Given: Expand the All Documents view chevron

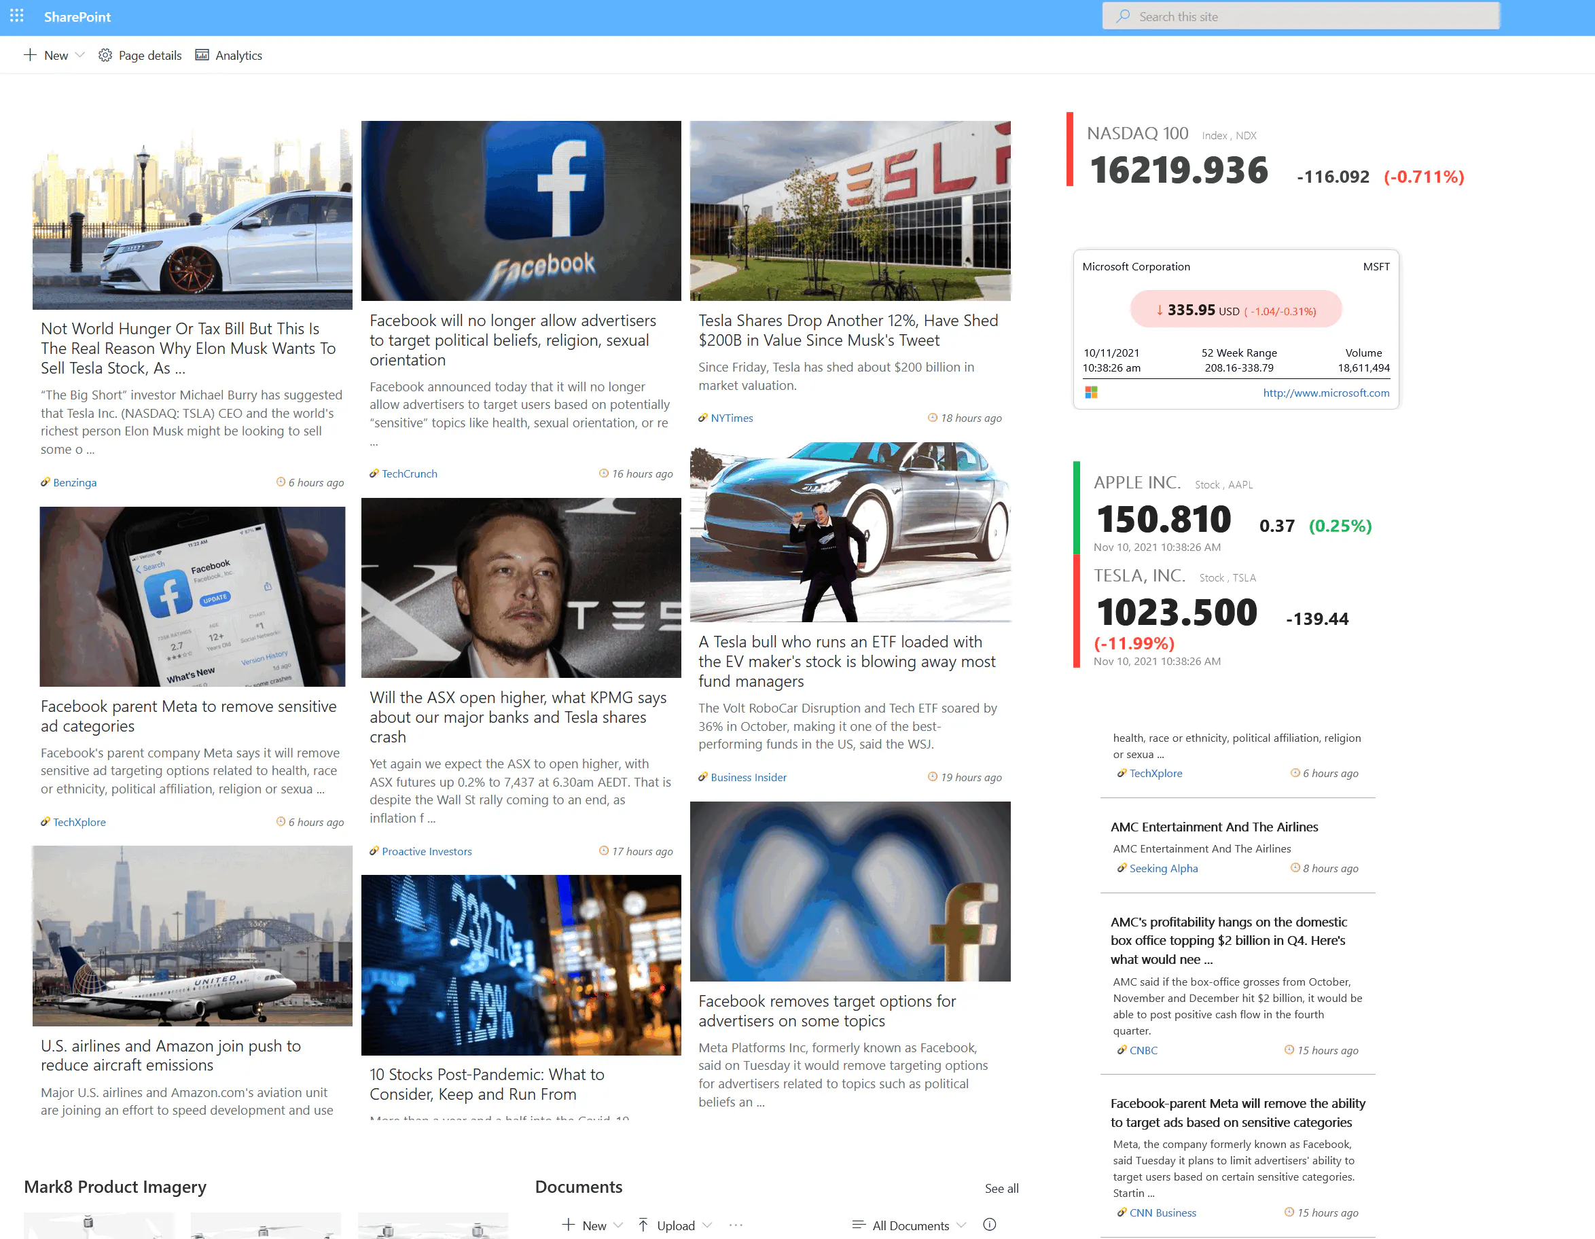Looking at the screenshot, I should point(961,1225).
